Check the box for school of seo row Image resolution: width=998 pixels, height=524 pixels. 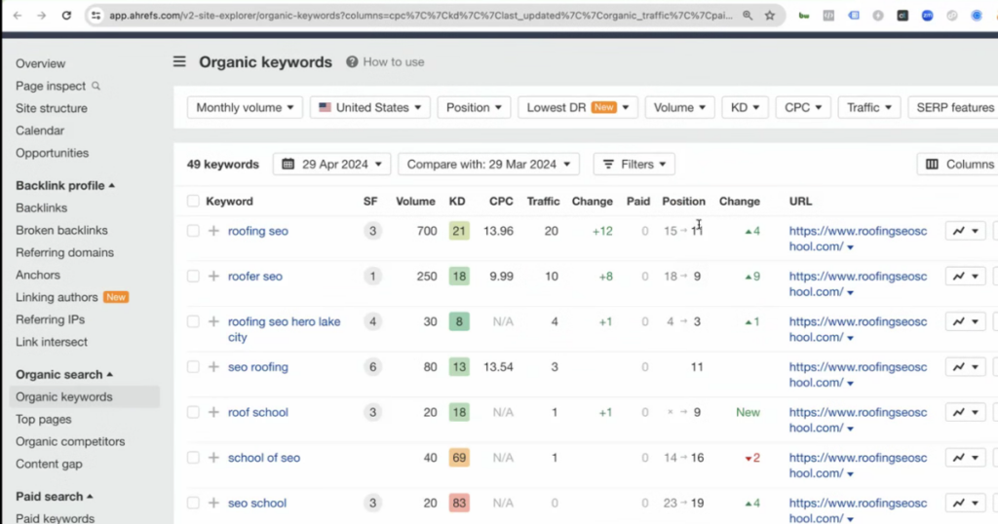tap(193, 457)
